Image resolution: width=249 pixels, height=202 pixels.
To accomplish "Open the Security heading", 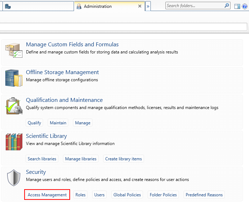I will (36, 172).
